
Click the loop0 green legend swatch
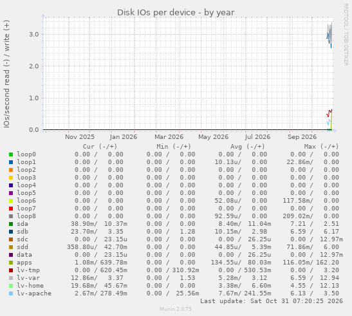click(11, 154)
